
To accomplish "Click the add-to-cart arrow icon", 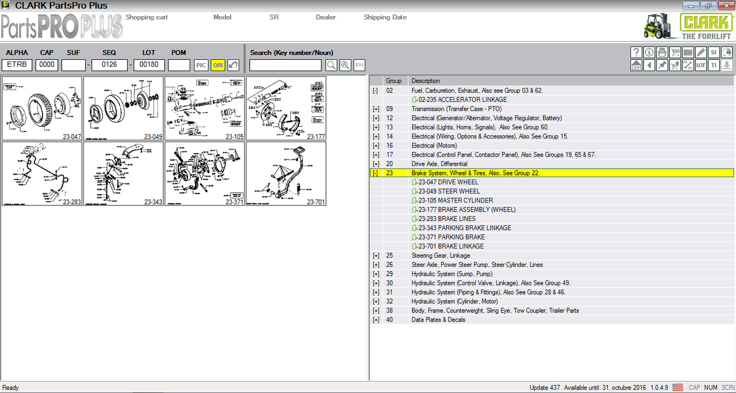I will [675, 65].
